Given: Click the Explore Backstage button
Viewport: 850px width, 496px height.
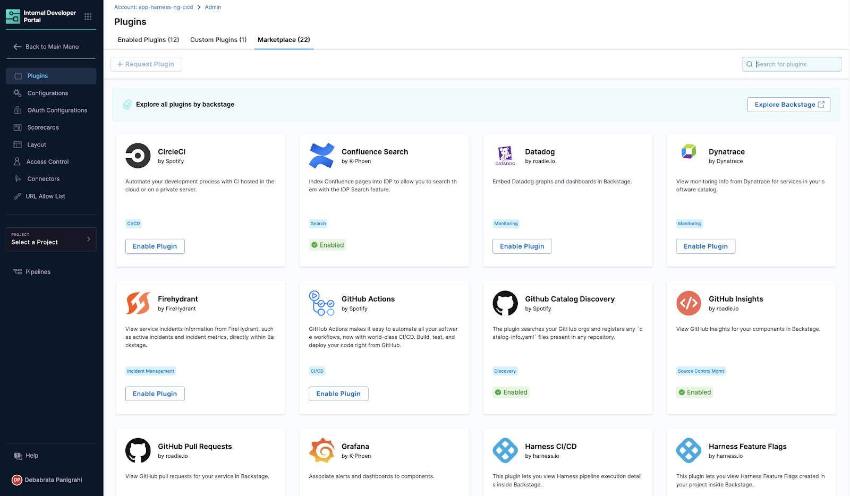Looking at the screenshot, I should click(788, 105).
